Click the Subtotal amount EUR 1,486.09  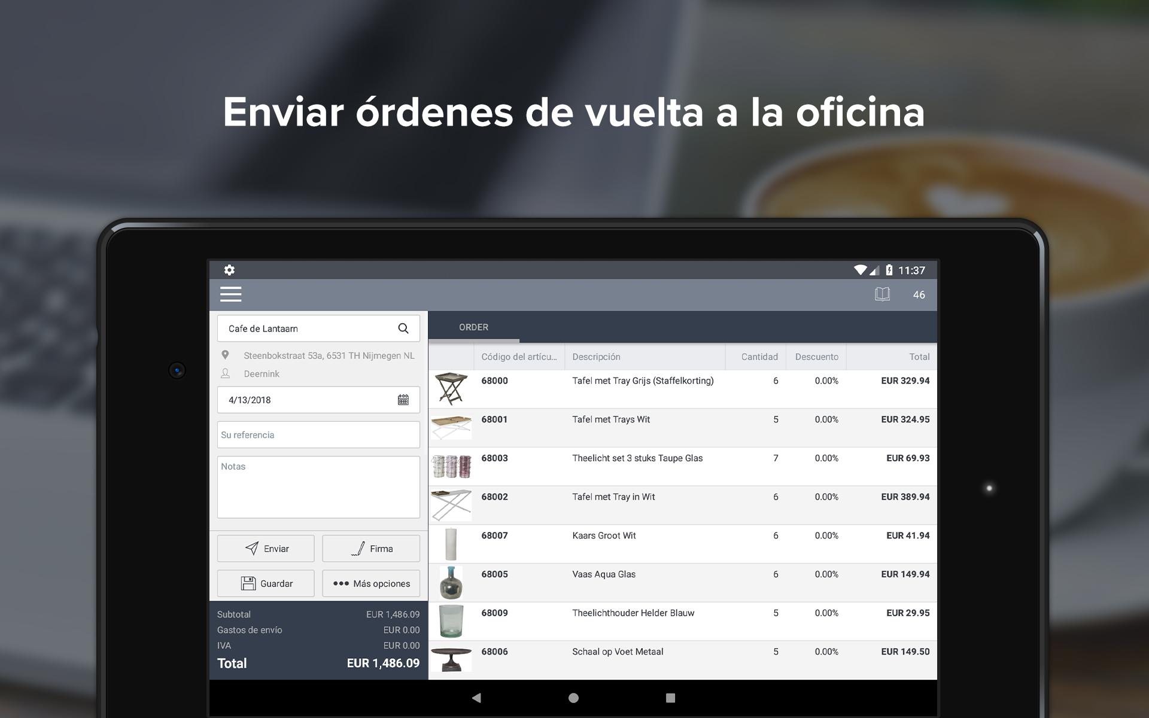tap(393, 614)
